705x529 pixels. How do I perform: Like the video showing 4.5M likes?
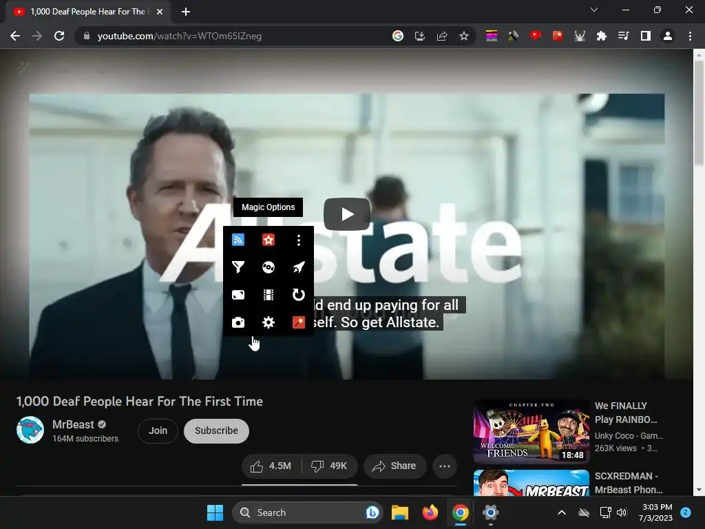click(271, 466)
